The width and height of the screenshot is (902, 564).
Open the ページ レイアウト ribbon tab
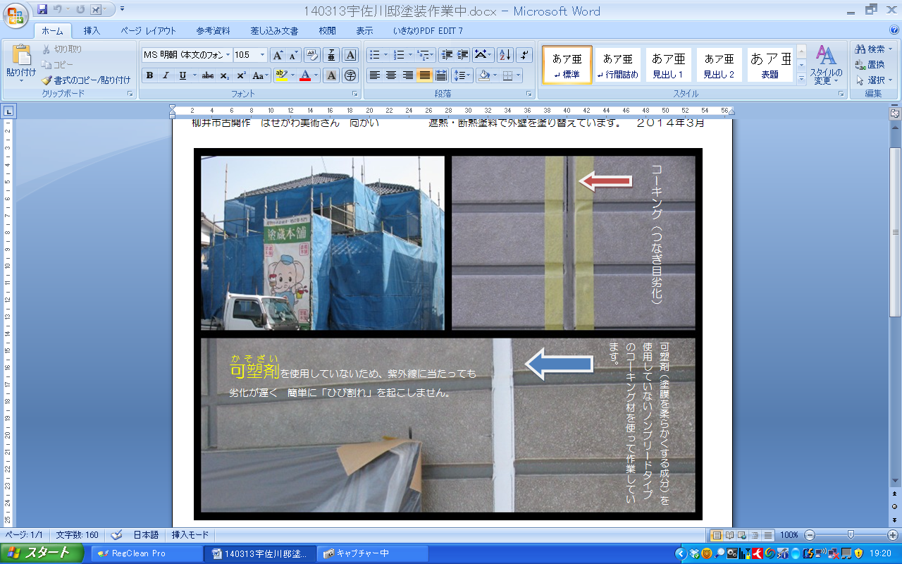pyautogui.click(x=148, y=31)
